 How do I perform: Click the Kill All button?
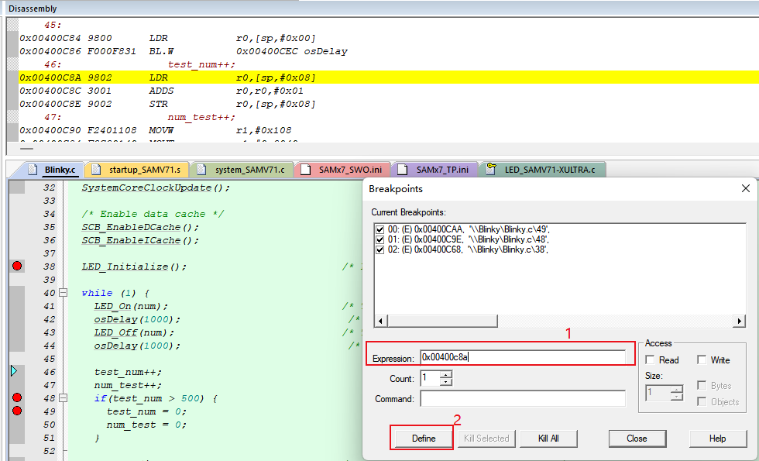tap(548, 439)
